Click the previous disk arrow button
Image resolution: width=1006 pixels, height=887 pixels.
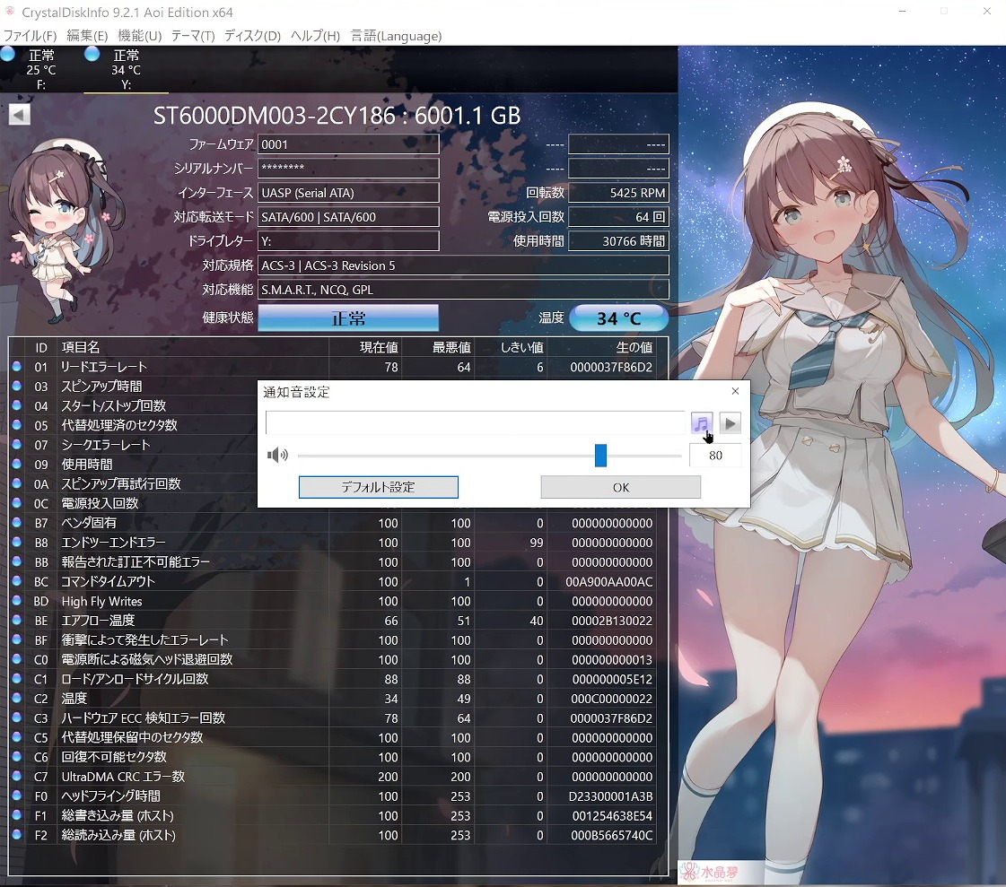tap(19, 115)
